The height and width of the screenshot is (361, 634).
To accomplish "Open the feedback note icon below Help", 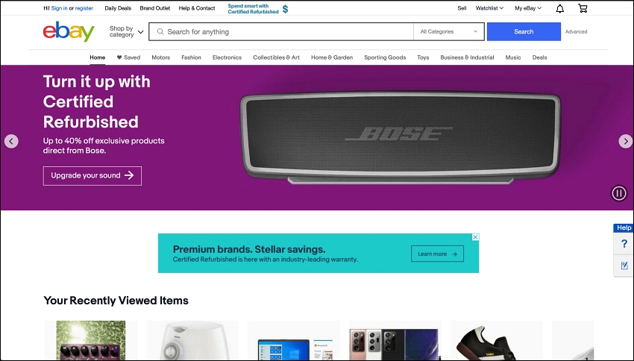I will coord(624,266).
